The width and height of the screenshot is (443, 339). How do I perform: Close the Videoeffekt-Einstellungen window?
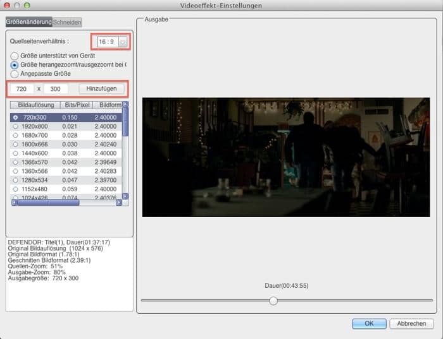pyautogui.click(x=7, y=5)
